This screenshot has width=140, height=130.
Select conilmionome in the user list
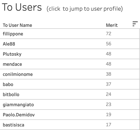click(18, 74)
